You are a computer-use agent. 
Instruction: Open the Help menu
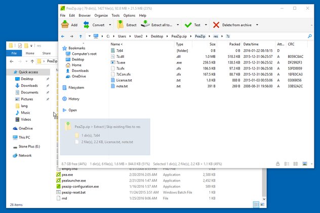coord(143,15)
